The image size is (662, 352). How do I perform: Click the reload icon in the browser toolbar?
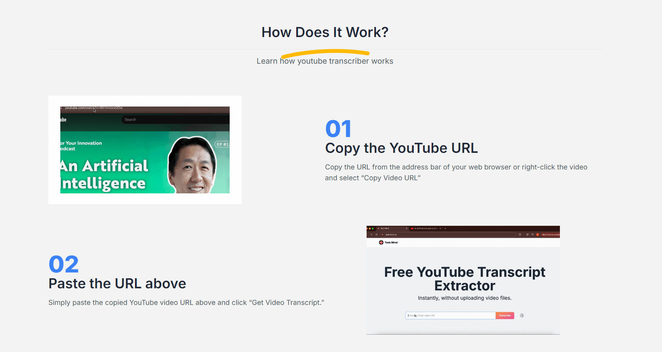tap(376, 235)
